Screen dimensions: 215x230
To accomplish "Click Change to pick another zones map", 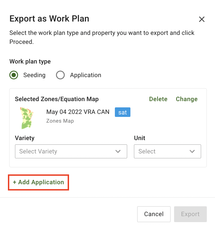I will [x=187, y=99].
